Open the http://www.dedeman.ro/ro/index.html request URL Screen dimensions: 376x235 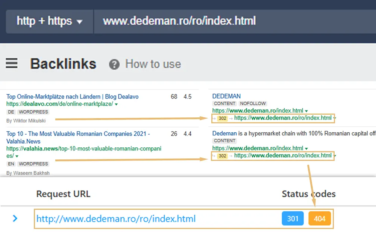(x=116, y=219)
